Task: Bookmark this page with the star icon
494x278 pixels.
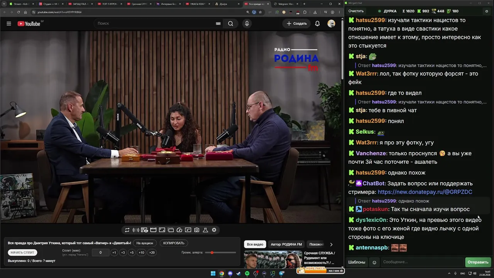Action: coord(261,12)
